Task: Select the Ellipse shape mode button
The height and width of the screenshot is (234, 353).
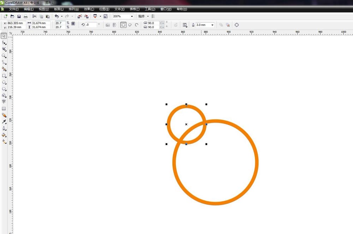Action: point(123,25)
